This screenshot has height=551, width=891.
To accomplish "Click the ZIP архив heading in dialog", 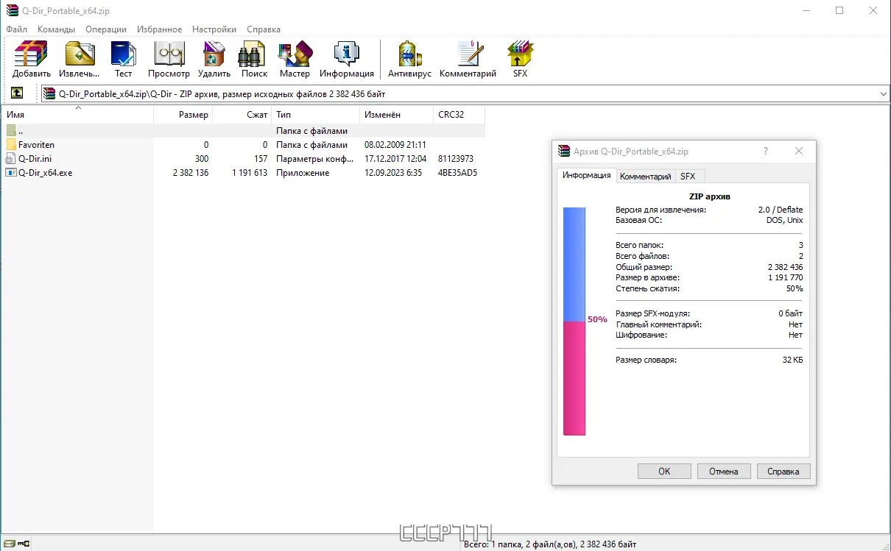I will (709, 196).
